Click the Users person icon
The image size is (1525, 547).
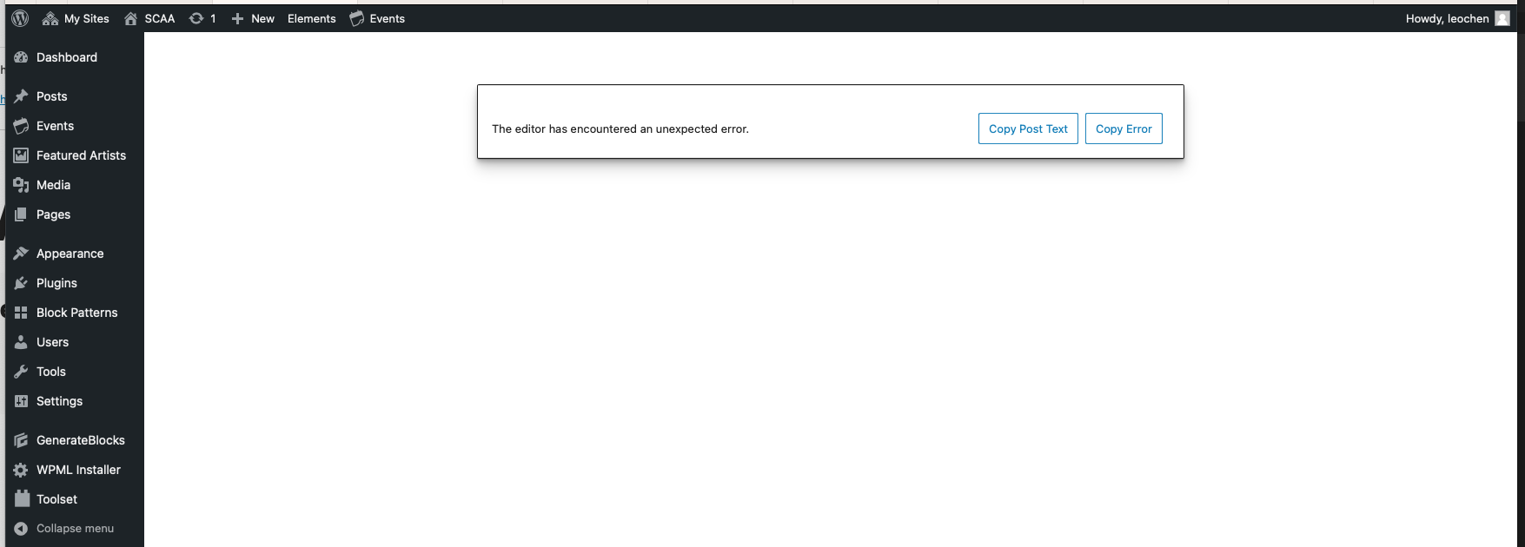click(21, 342)
